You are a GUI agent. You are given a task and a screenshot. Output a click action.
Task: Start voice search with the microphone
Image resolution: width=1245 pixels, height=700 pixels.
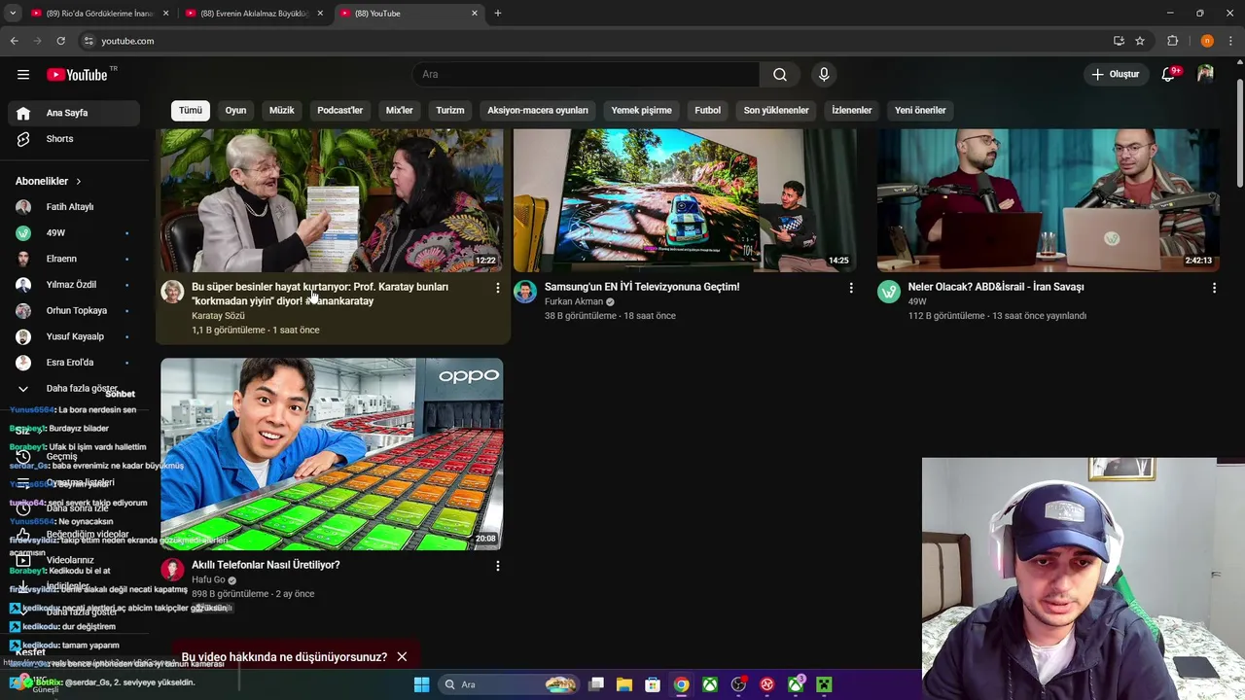(x=824, y=75)
